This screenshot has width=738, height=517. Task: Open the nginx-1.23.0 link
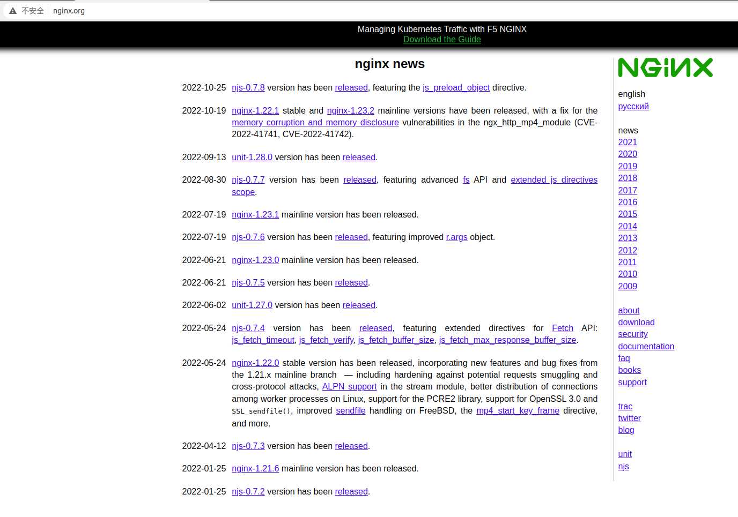tap(255, 260)
